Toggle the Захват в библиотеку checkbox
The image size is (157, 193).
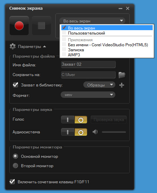tap(16, 85)
